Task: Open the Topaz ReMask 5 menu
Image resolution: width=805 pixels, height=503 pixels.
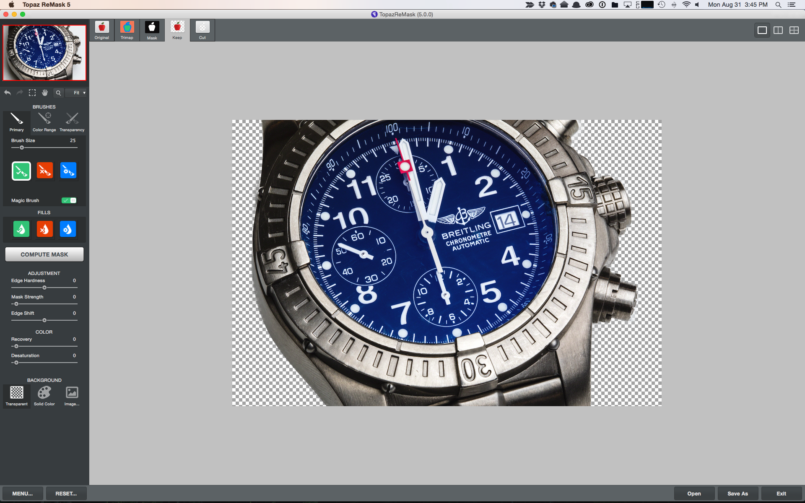Action: (47, 5)
